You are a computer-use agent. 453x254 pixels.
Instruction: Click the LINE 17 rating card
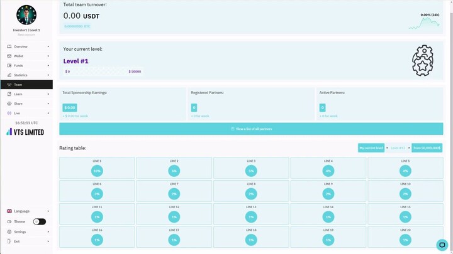(x=174, y=236)
